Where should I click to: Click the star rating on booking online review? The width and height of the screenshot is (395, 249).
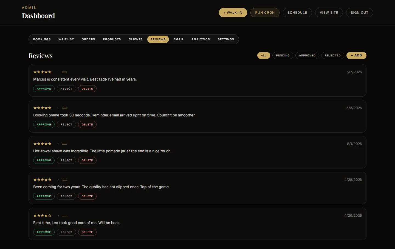pos(42,108)
